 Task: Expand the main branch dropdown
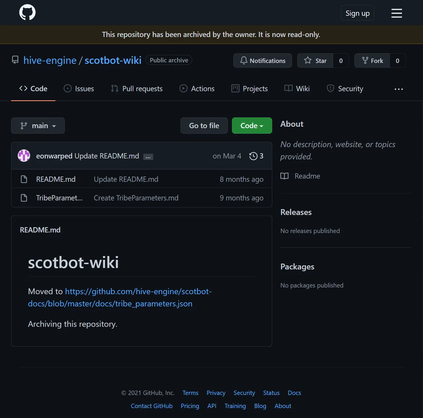[38, 126]
